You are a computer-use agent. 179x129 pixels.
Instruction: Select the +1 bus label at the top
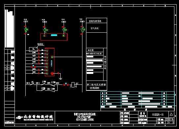[x=25, y=19]
